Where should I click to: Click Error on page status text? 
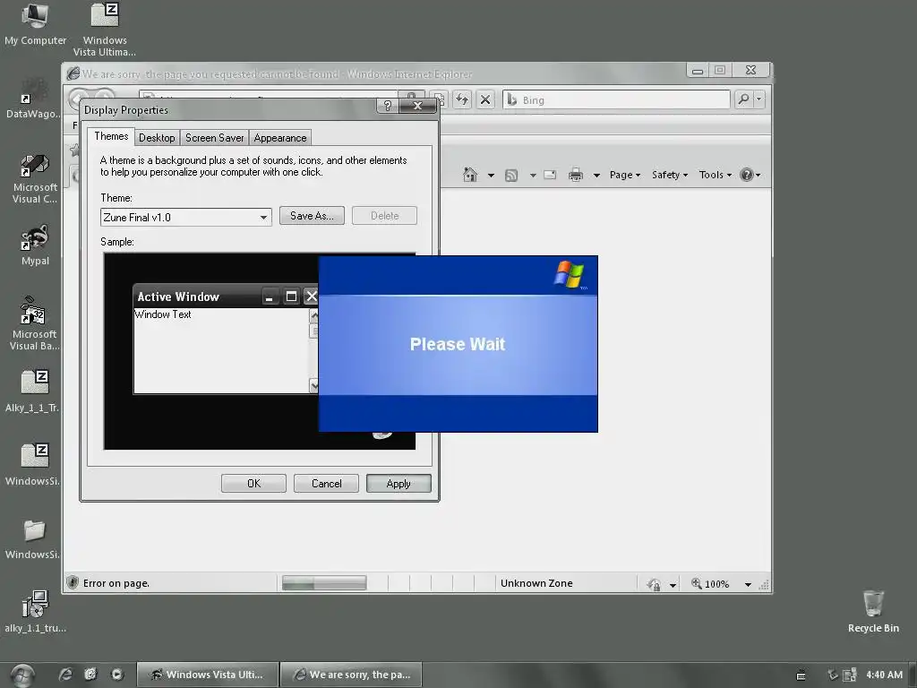[x=116, y=583]
